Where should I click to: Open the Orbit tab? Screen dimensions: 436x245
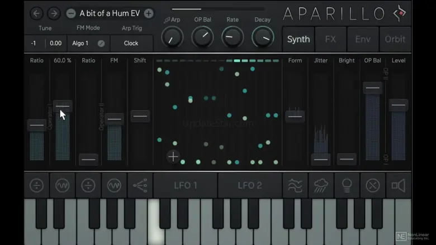coord(395,39)
